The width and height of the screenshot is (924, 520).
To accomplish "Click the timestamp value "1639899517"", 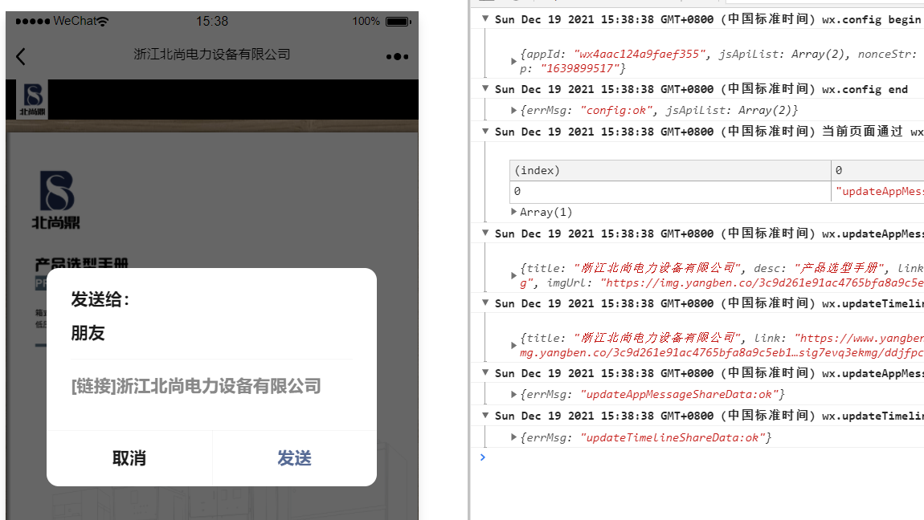I will 580,68.
